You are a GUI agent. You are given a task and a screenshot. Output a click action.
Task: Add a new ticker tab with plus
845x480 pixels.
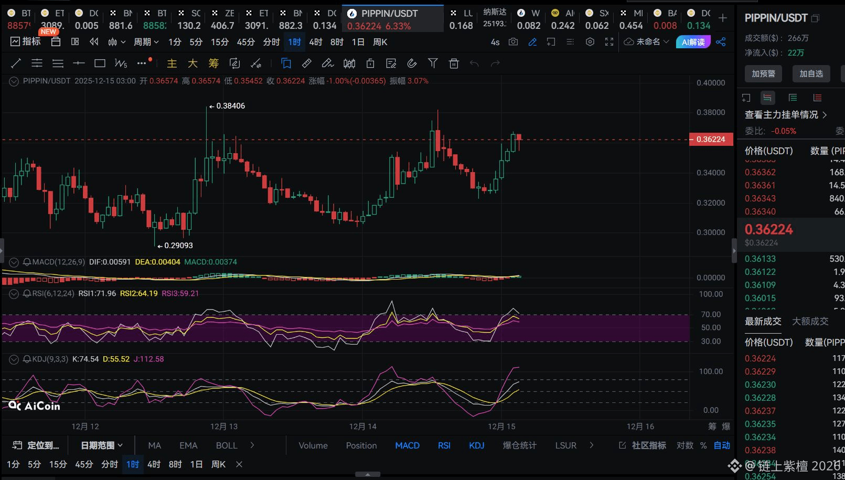click(723, 18)
